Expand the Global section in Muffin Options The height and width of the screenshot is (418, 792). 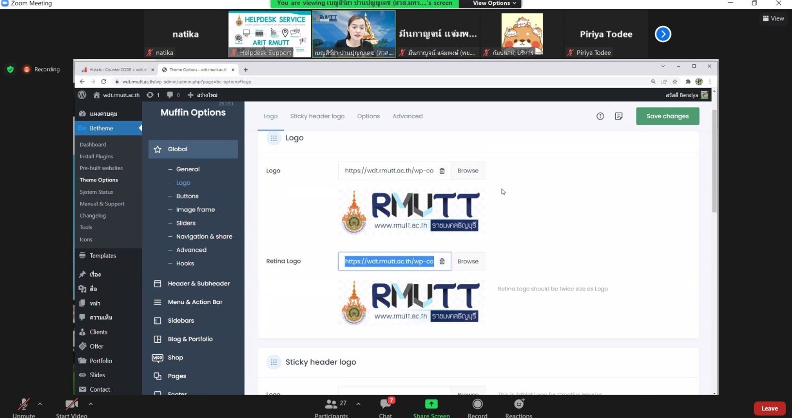[x=193, y=149]
